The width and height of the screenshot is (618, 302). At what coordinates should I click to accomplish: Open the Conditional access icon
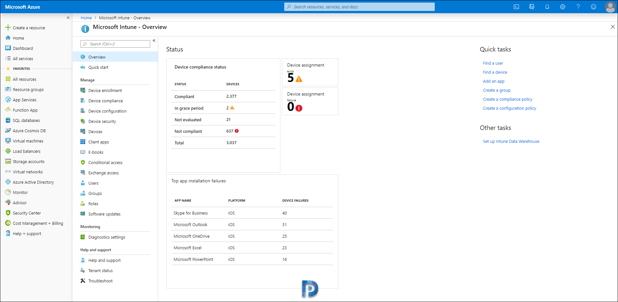(x=83, y=162)
